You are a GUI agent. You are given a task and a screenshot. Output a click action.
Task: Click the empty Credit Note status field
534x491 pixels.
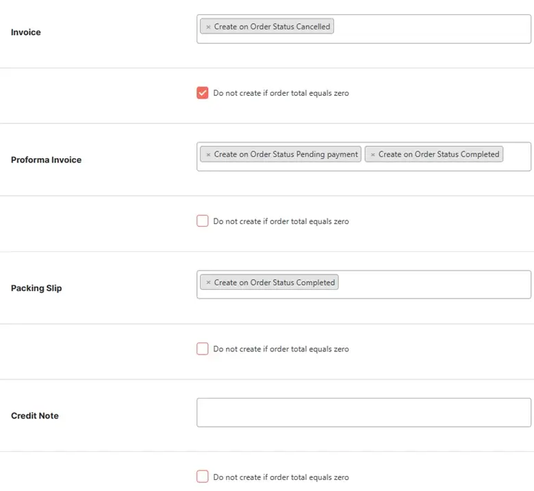tap(364, 413)
